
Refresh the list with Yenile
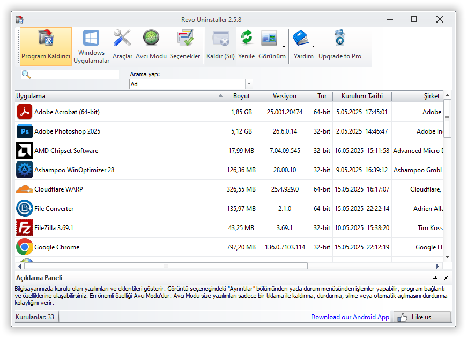click(x=246, y=45)
